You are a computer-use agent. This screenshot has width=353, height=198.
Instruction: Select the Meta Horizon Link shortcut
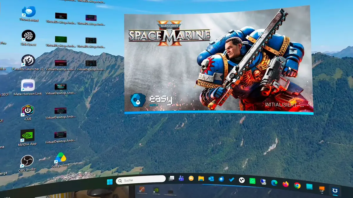(28, 87)
